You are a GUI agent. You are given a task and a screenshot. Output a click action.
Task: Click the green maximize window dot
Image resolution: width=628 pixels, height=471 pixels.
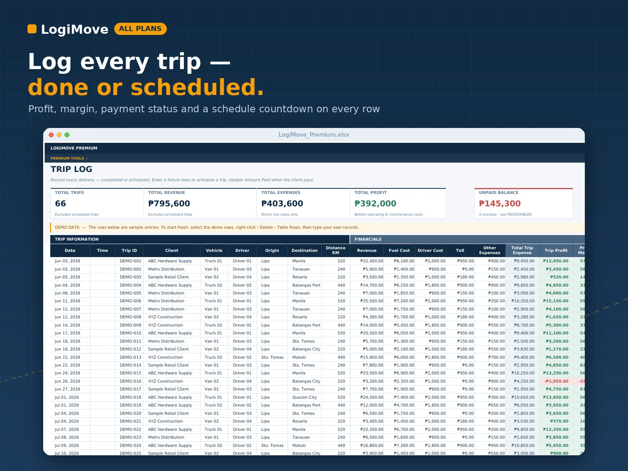(67, 135)
